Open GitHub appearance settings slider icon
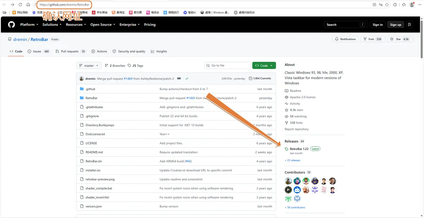Screen dimensions: 424x218 click(410, 25)
